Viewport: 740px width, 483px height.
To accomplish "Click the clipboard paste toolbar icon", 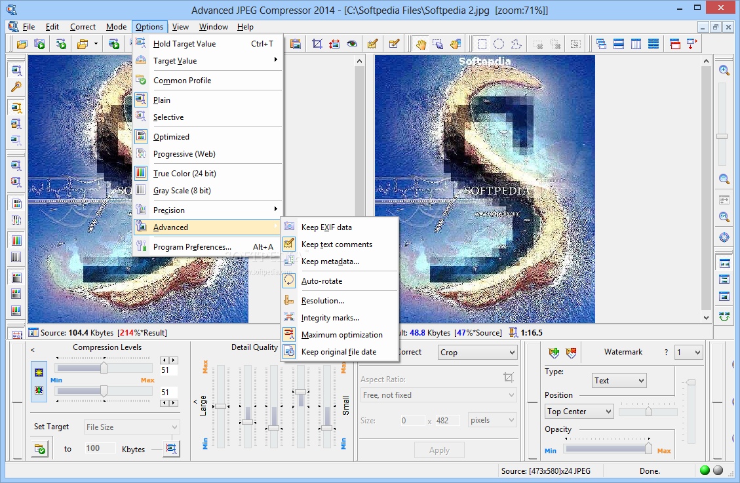I will pos(296,45).
